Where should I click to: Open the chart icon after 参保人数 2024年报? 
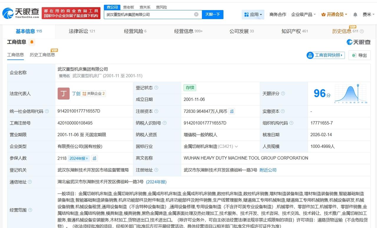pos(94,158)
